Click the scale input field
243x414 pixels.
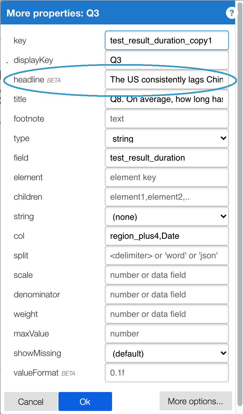point(167,275)
